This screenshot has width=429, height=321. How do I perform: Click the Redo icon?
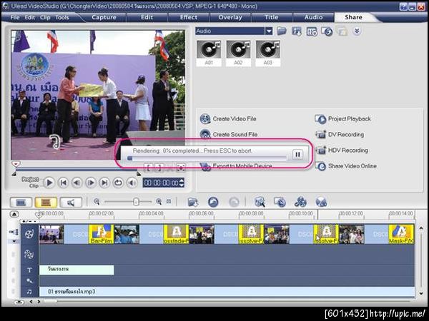coord(234,203)
